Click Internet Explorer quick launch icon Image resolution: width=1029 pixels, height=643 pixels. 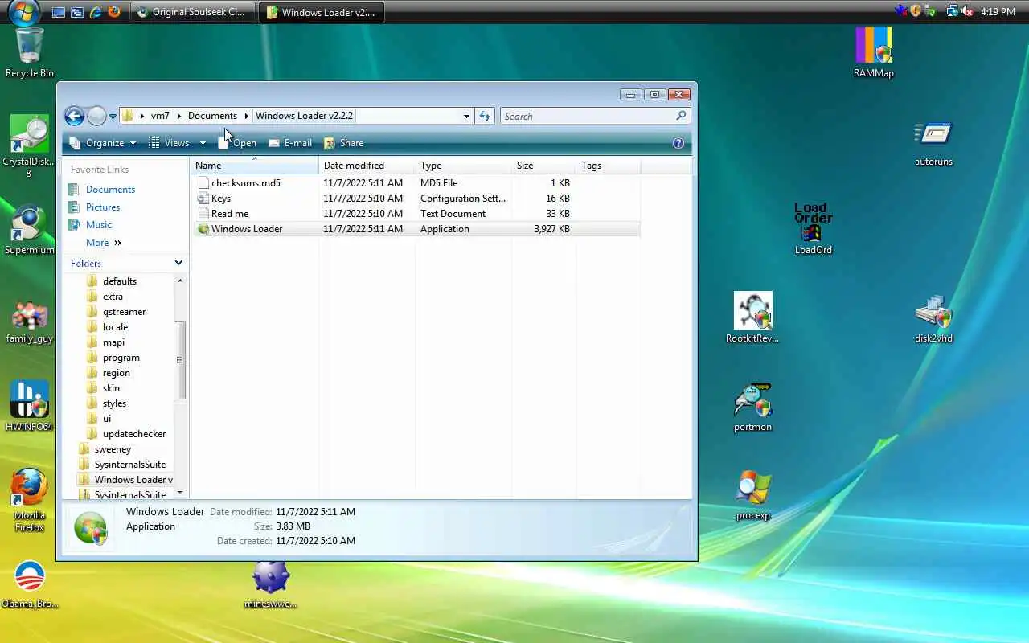point(96,12)
